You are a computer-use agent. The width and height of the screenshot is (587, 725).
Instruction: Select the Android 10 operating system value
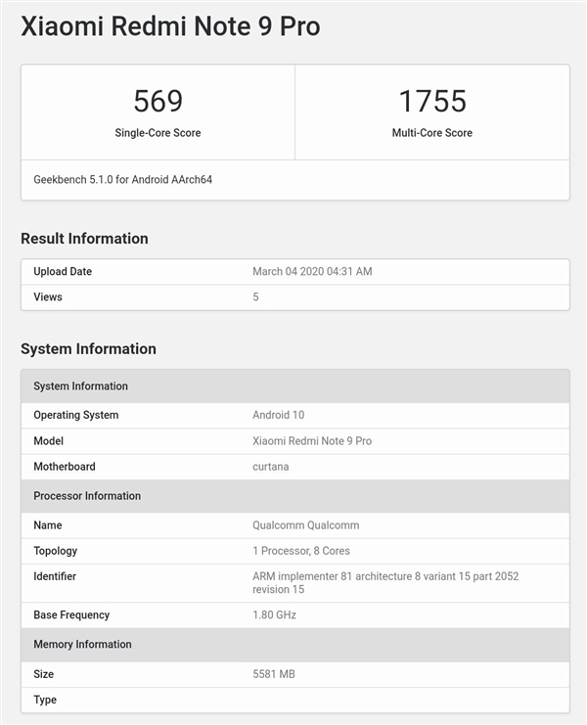click(x=279, y=415)
